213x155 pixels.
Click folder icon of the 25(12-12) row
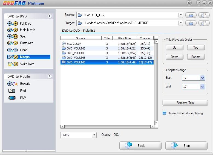(x=64, y=57)
